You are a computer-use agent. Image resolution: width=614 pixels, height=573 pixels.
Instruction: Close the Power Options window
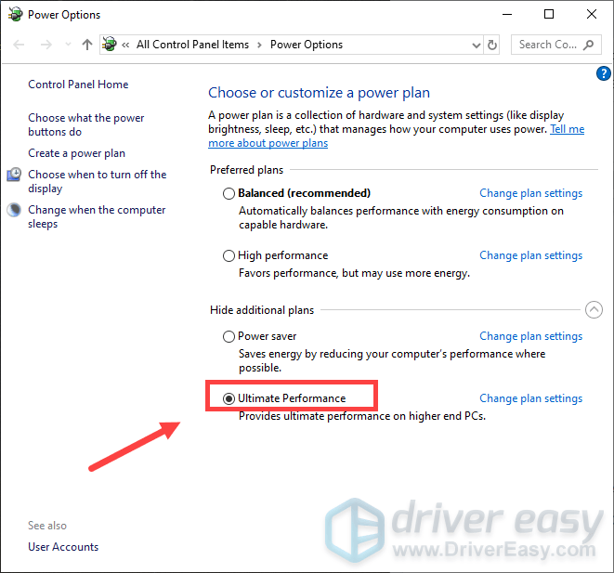(592, 15)
